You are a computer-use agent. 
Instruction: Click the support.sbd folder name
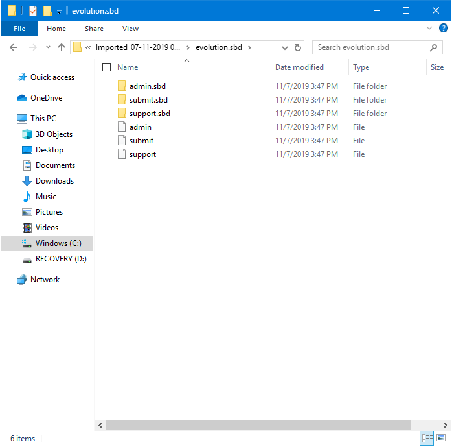click(150, 114)
